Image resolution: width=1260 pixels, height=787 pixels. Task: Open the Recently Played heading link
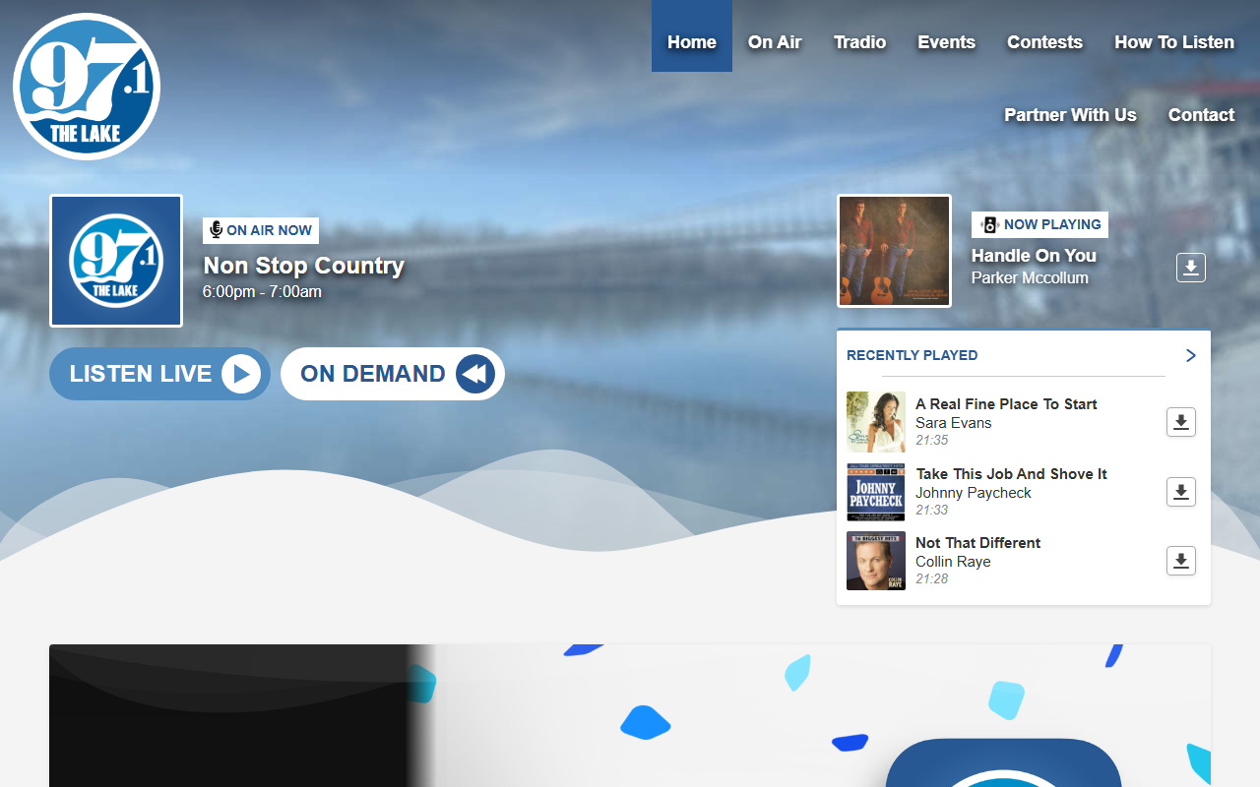click(x=913, y=355)
